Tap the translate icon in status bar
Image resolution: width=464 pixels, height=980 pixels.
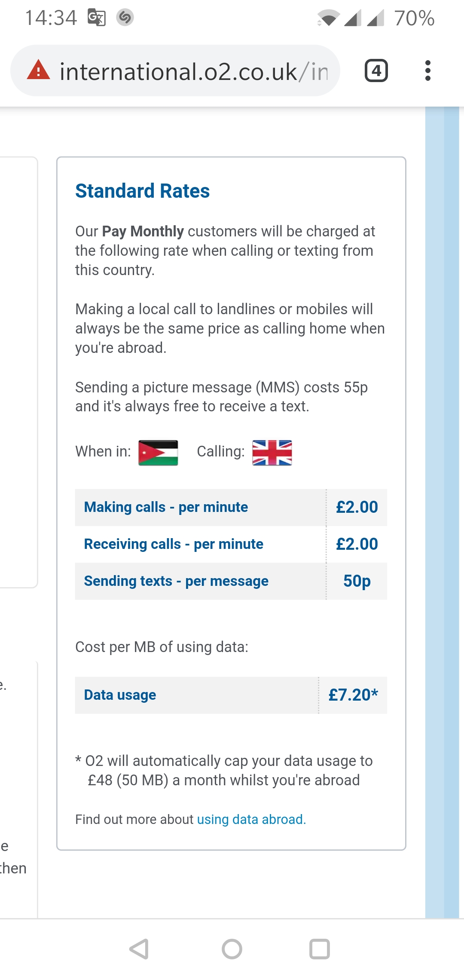click(97, 18)
